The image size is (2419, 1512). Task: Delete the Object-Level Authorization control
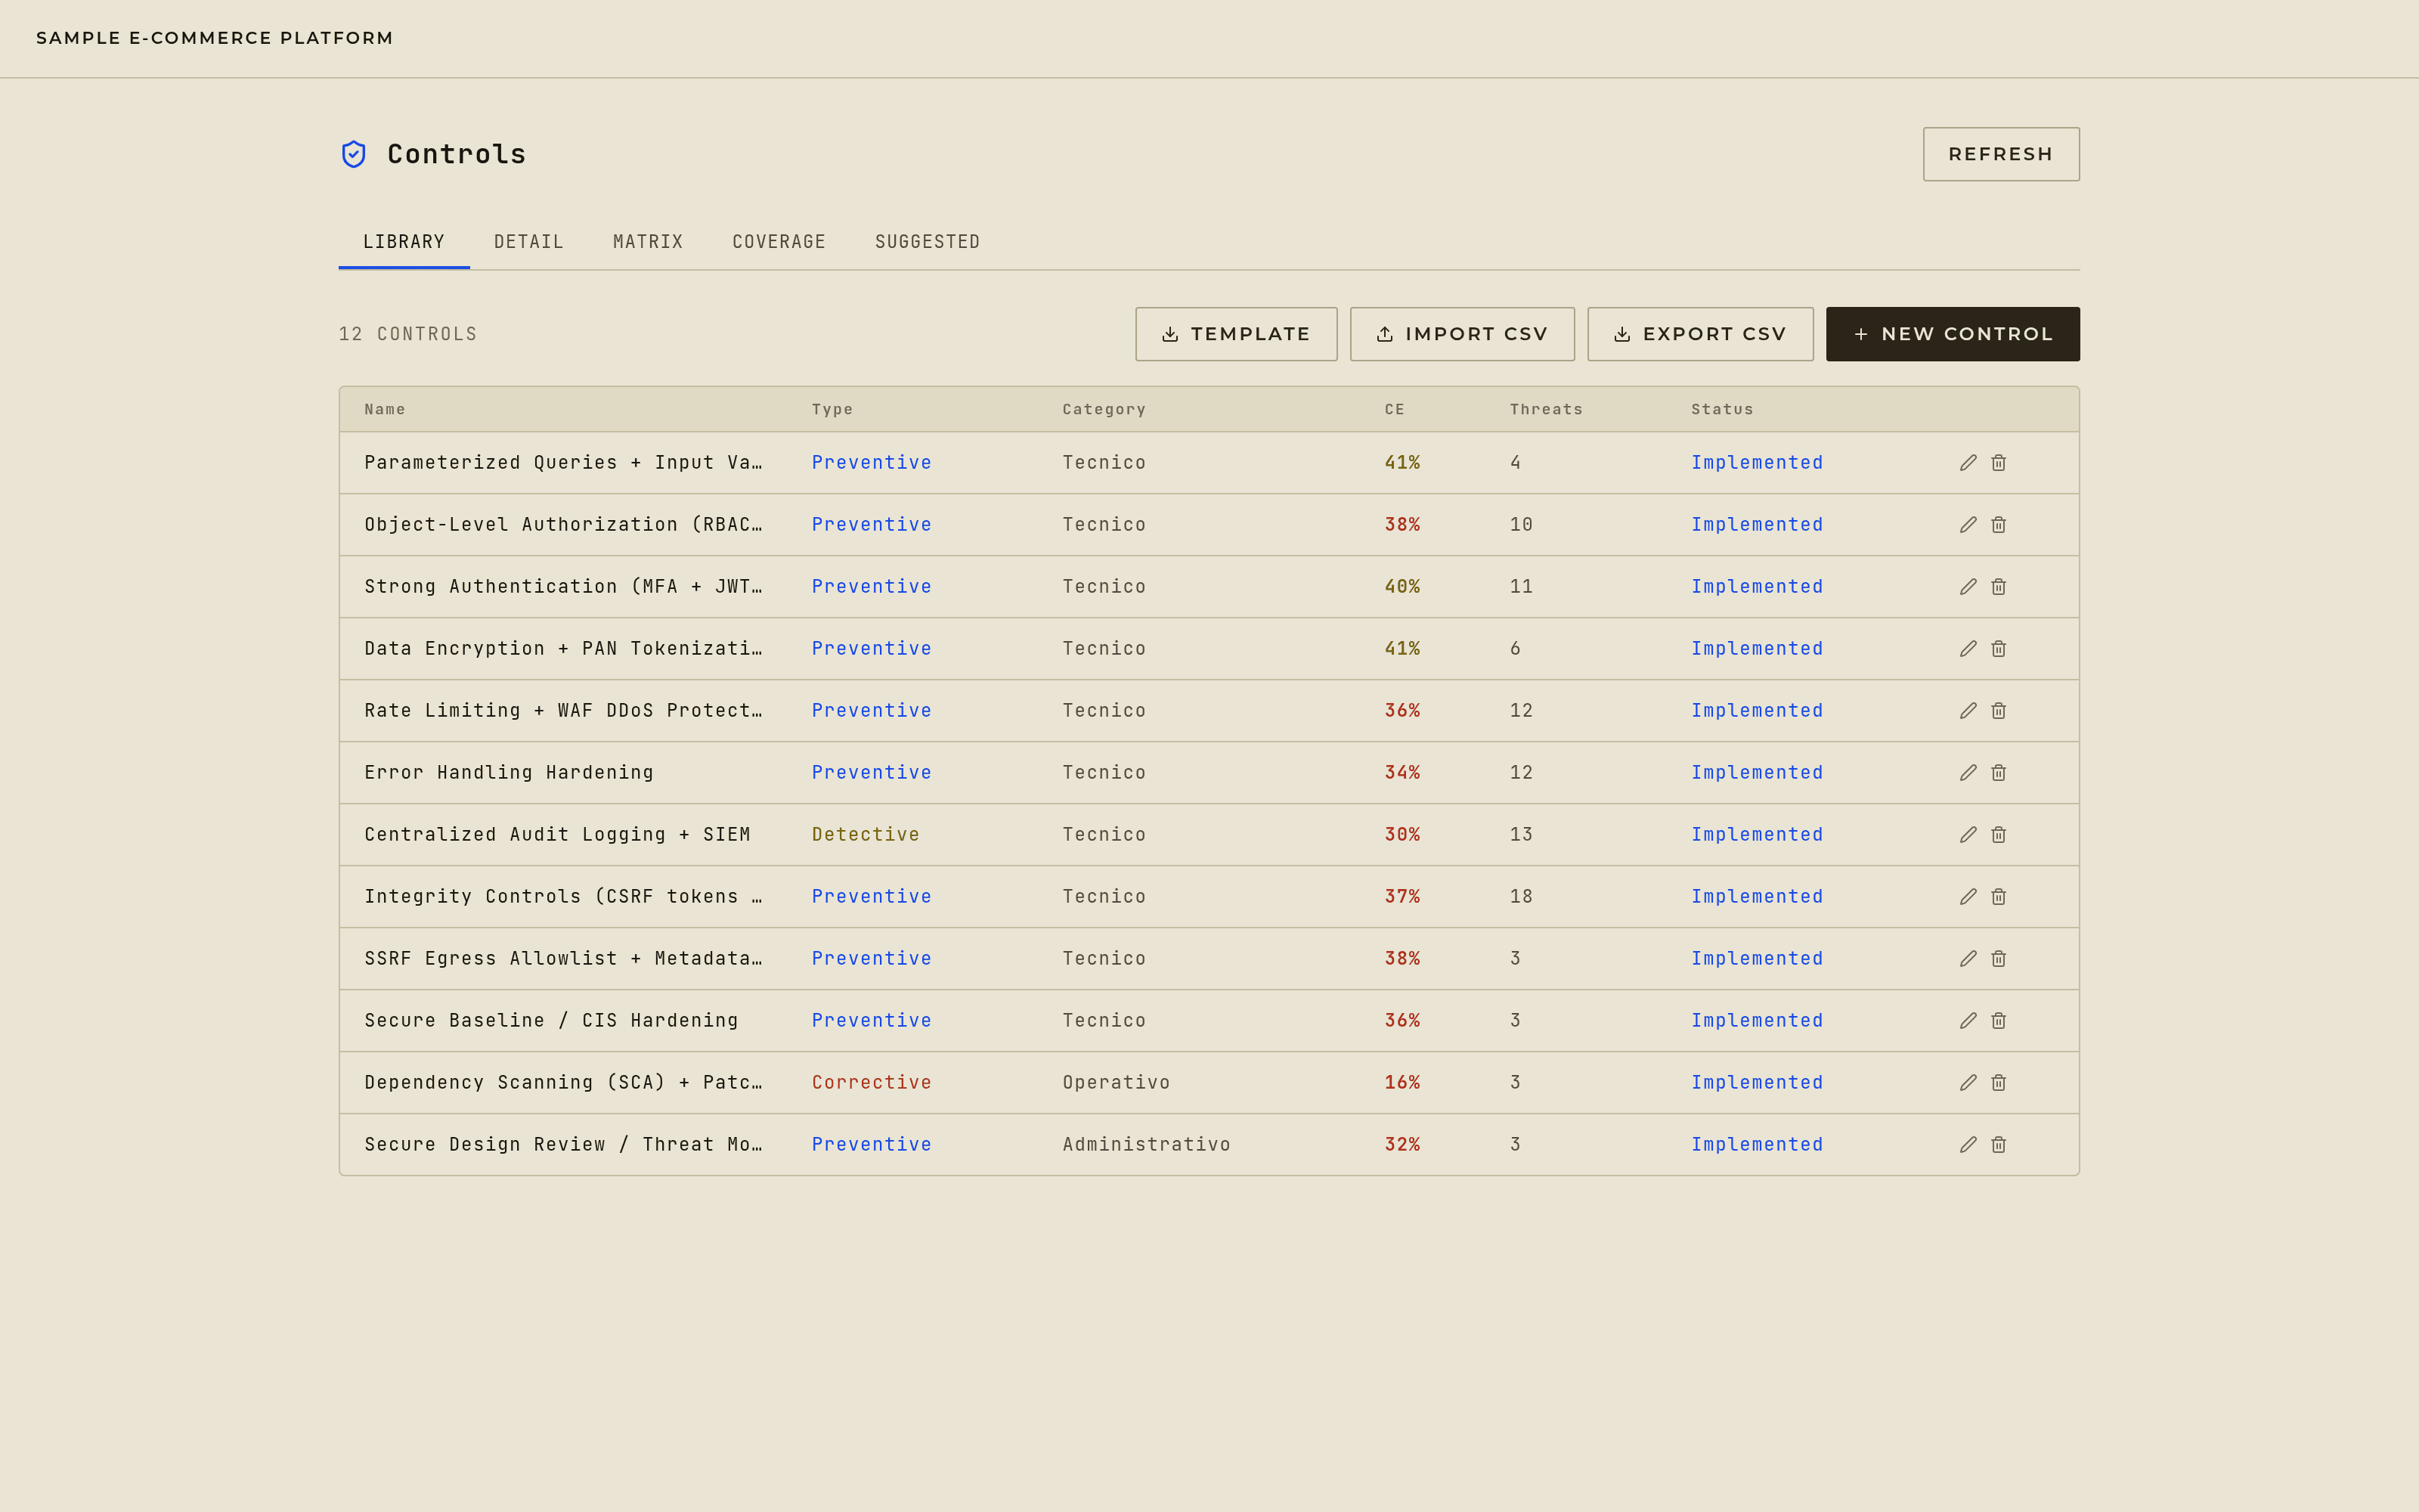point(1998,525)
